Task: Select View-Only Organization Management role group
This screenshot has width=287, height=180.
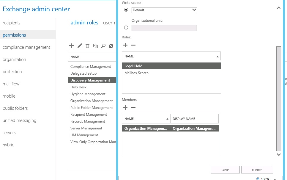Action: (x=93, y=142)
